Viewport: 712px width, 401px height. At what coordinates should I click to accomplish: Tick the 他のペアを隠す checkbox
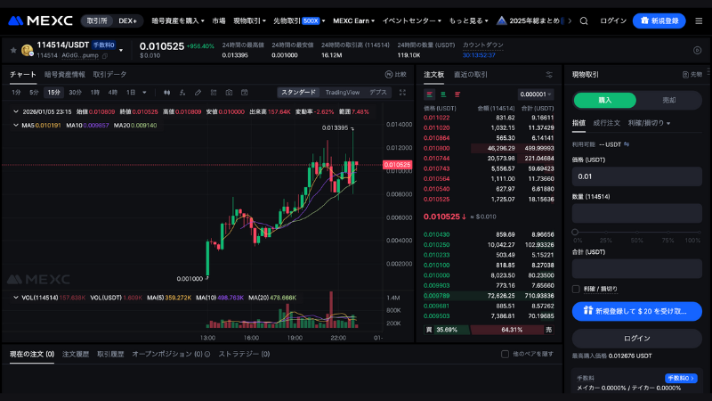tap(505, 354)
